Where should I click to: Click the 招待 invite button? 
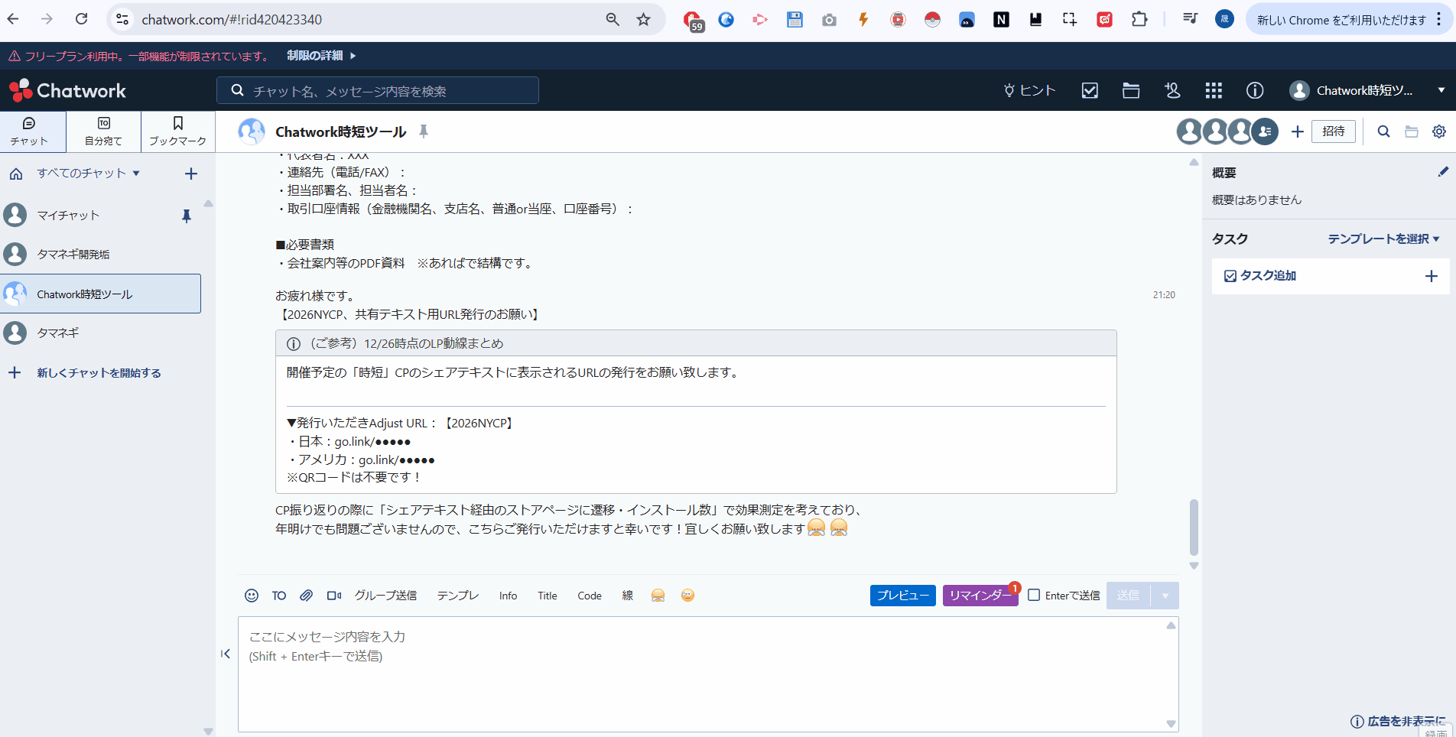click(x=1334, y=131)
